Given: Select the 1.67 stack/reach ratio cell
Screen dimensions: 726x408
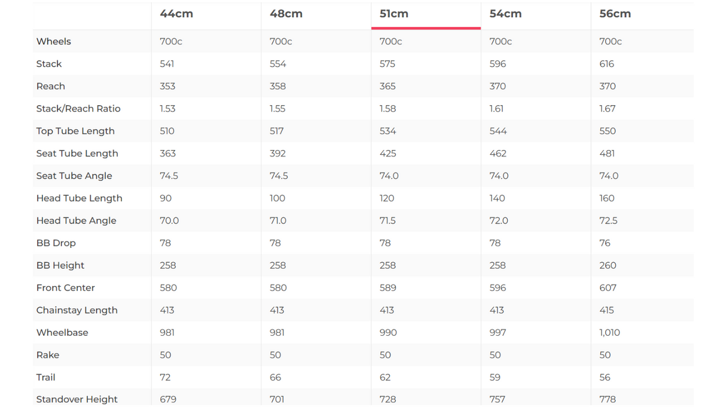Looking at the screenshot, I should pos(607,109).
